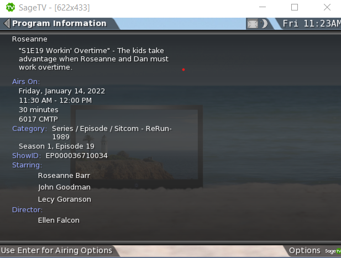341x258 pixels.
Task: Click the back arrow beside Program Information
Action: (x=7, y=23)
